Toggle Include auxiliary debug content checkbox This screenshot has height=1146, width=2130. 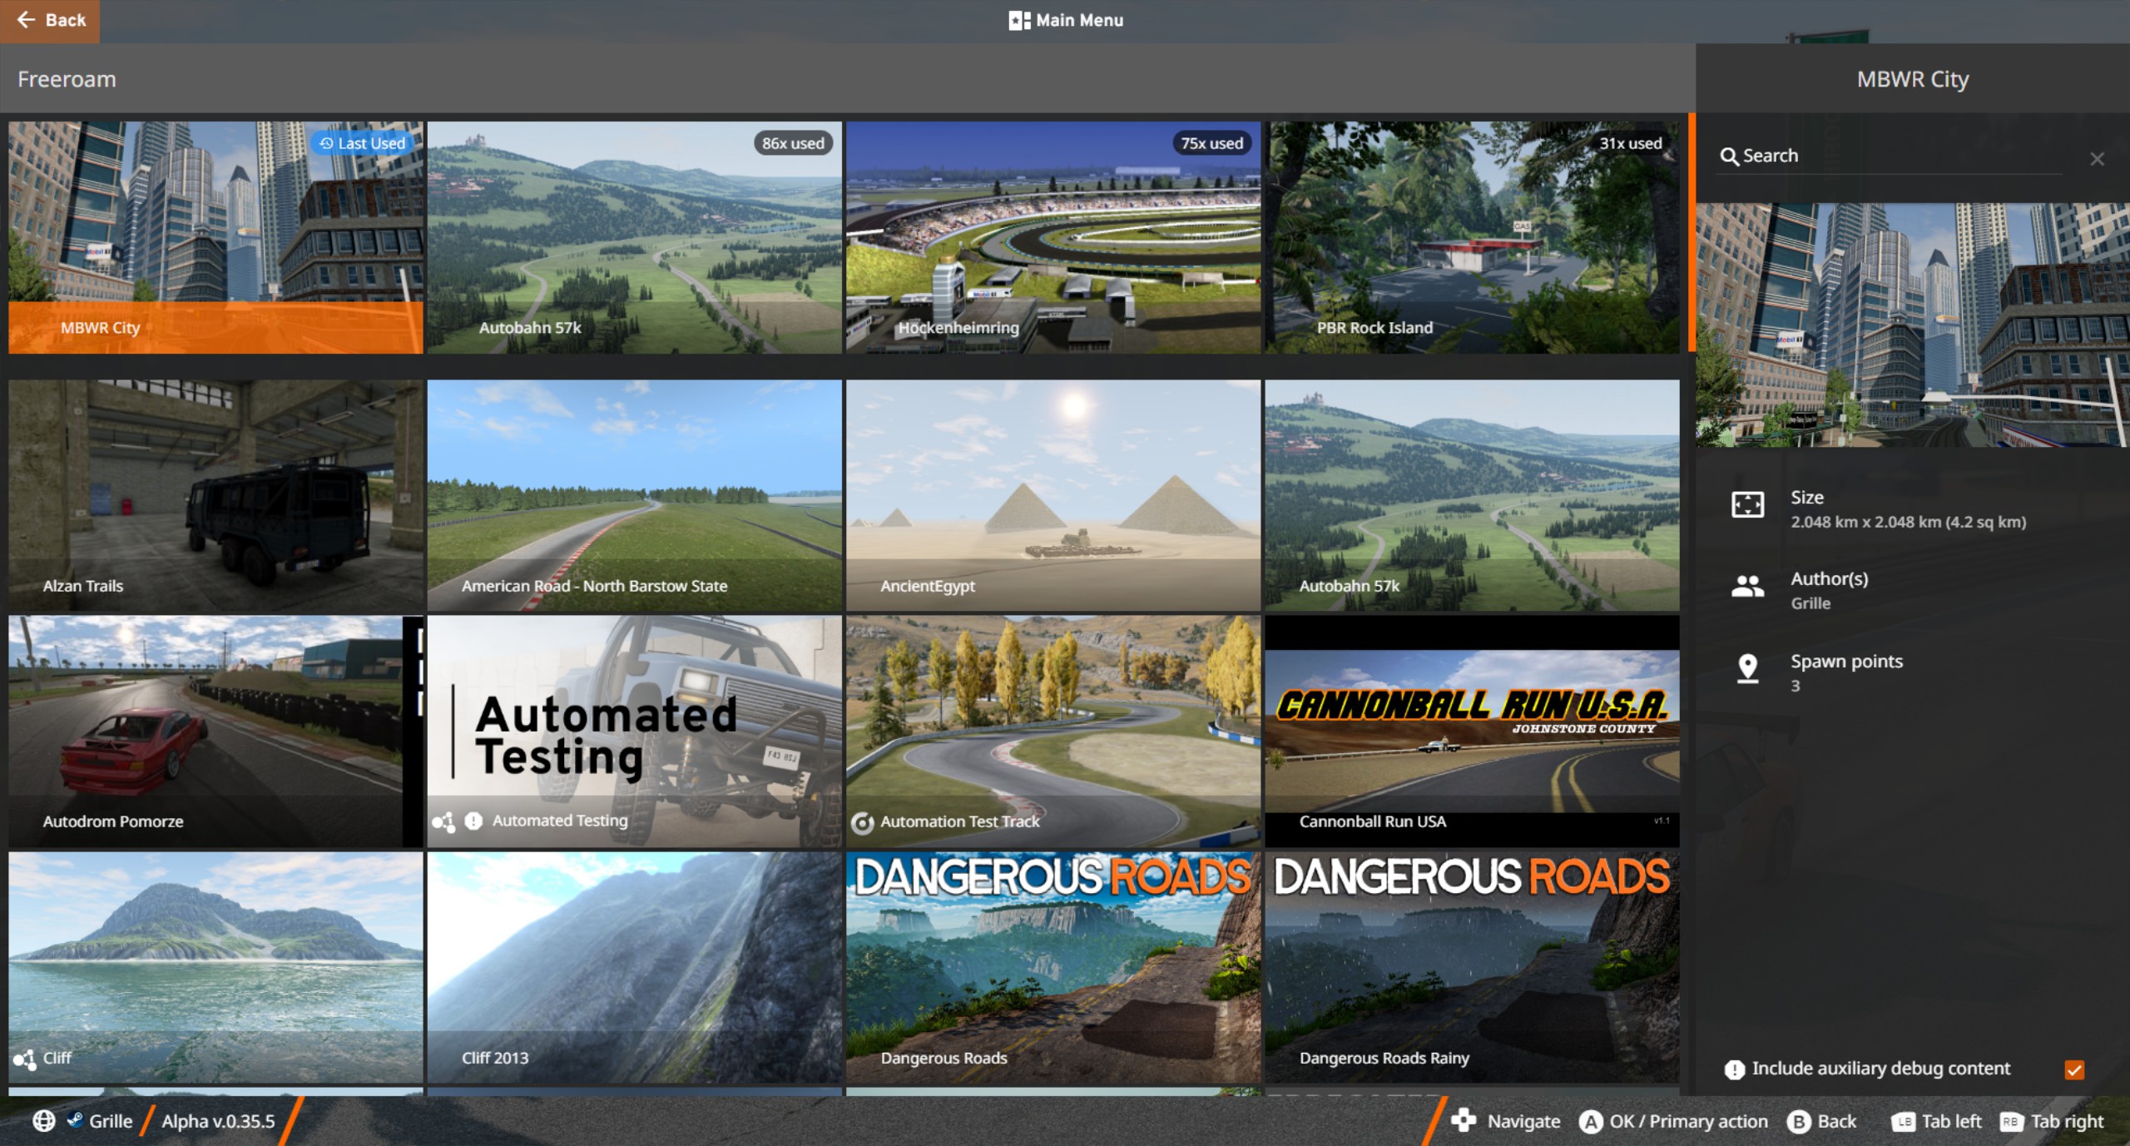tap(2074, 1069)
